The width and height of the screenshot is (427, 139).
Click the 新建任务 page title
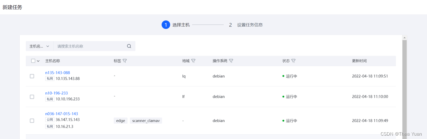click(x=12, y=7)
